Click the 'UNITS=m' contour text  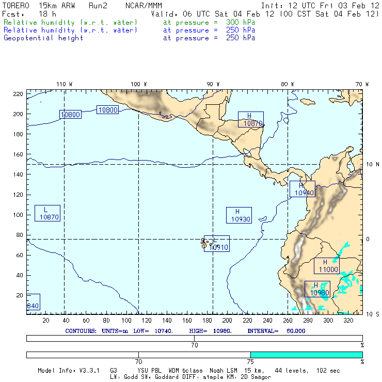click(x=115, y=331)
